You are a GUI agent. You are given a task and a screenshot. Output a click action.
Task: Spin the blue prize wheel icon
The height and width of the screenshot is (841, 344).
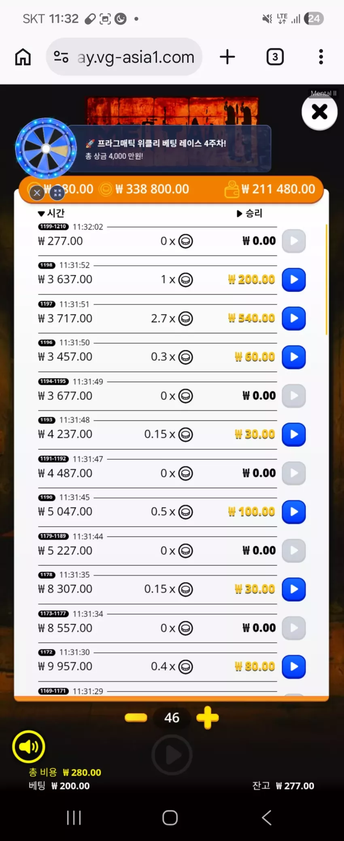46,149
